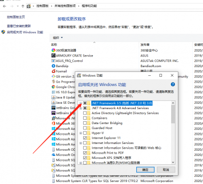Sort by the 名称 column header
The height and width of the screenshot is (184, 203).
point(54,44)
